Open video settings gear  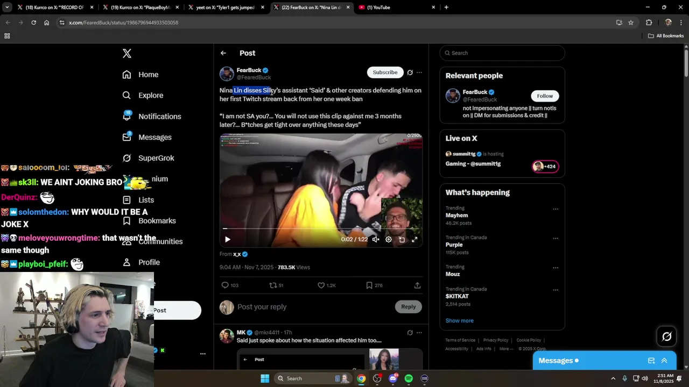click(389, 239)
